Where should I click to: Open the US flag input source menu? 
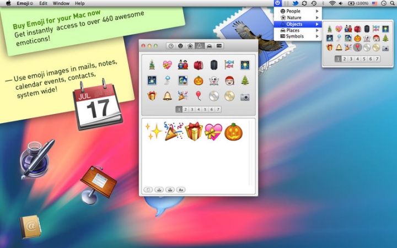374,3
